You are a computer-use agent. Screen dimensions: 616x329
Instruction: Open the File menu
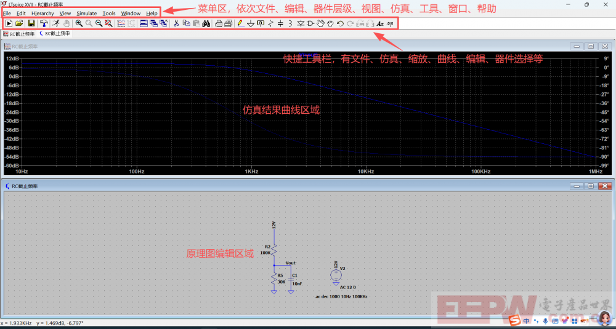point(7,13)
